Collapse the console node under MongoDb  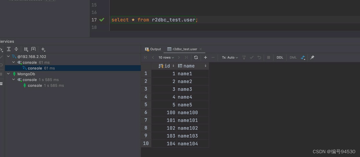click(x=14, y=80)
